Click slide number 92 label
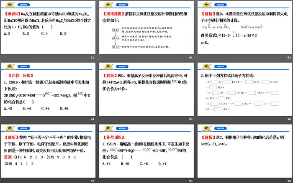The height and width of the screenshot is (183, 293). (190, 58)
